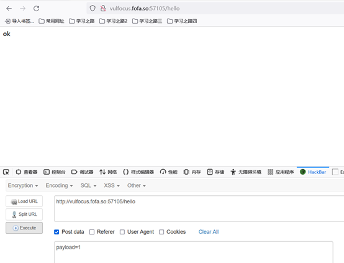Activate the element picker icon
The height and width of the screenshot is (263, 344).
(x=6, y=172)
